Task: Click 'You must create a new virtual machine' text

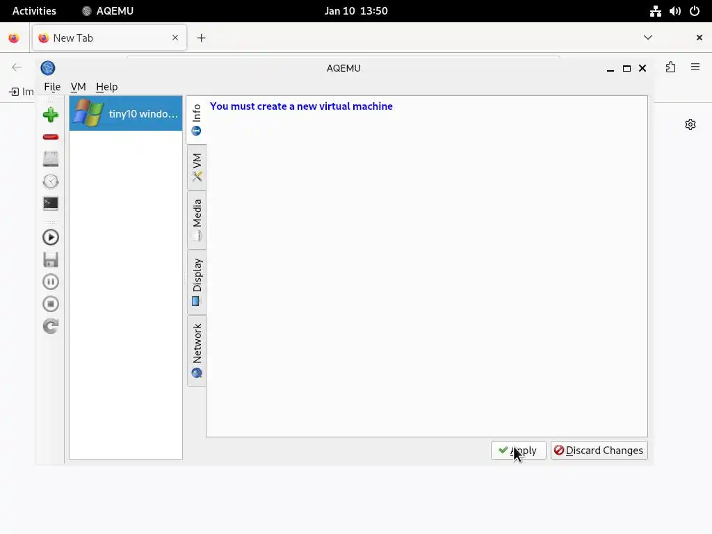Action: [x=301, y=106]
